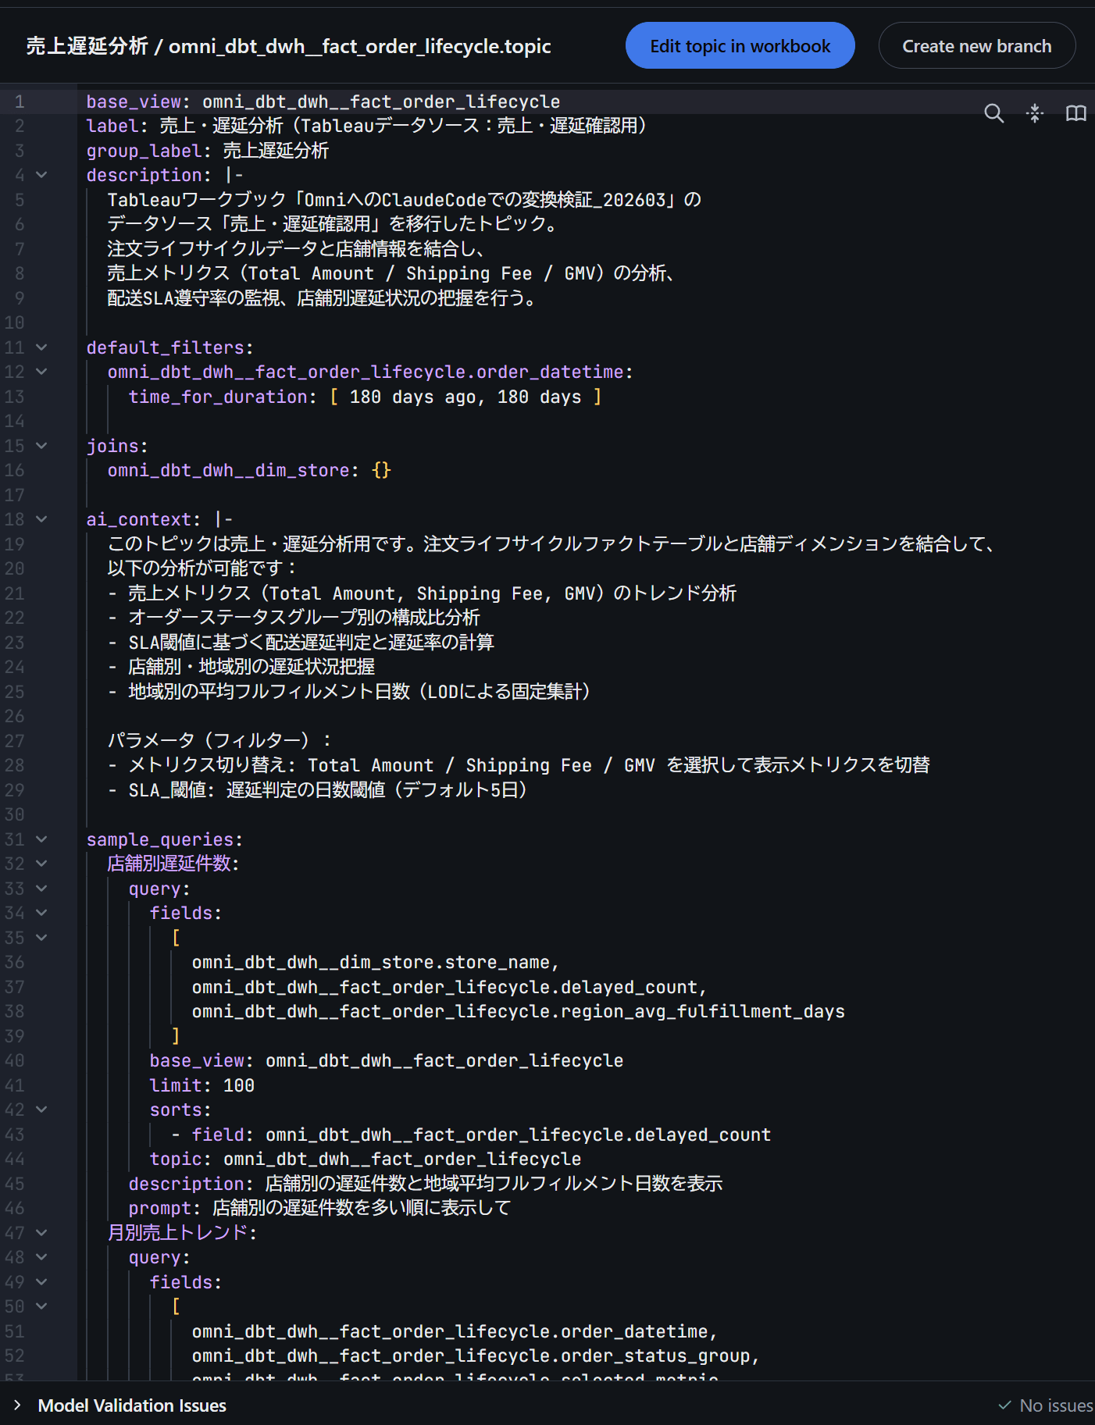
Task: Fold the default_filters section at line 11
Action: click(x=41, y=347)
